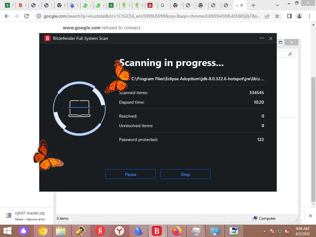Image resolution: width=316 pixels, height=237 pixels.
Task: Switch to the red Bitdefender B tab
Action: [x=20, y=5]
